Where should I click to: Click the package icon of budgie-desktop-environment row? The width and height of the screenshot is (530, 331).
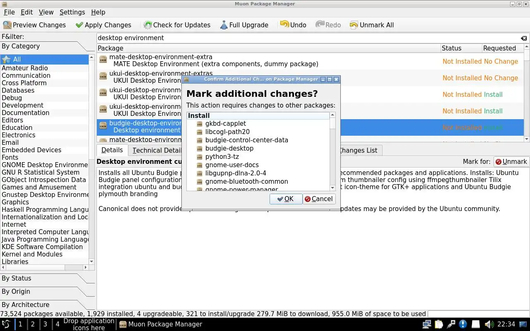[x=103, y=126]
